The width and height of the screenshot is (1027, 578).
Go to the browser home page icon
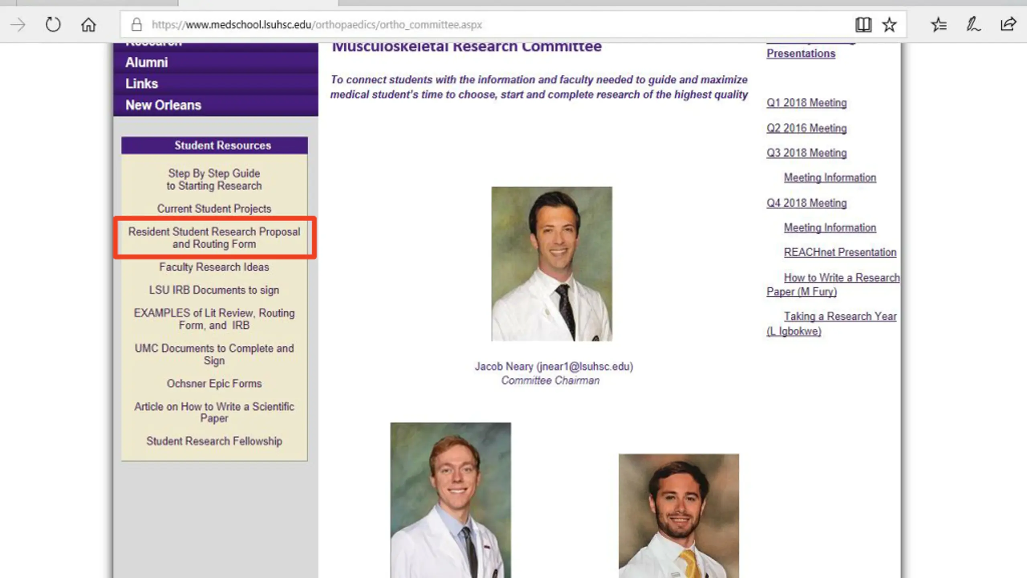(88, 25)
